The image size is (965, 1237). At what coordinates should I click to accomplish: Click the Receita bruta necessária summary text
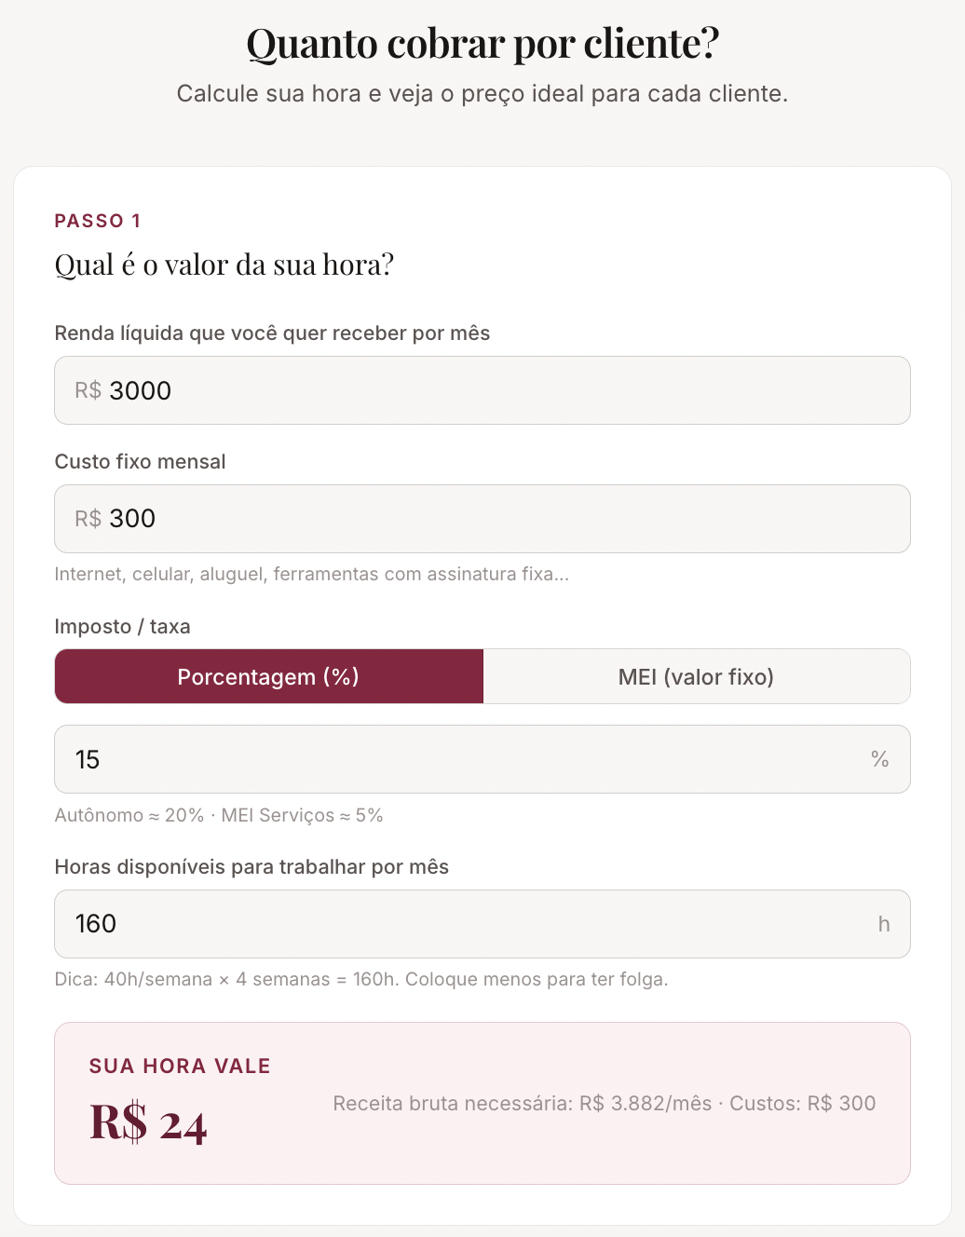(605, 1104)
